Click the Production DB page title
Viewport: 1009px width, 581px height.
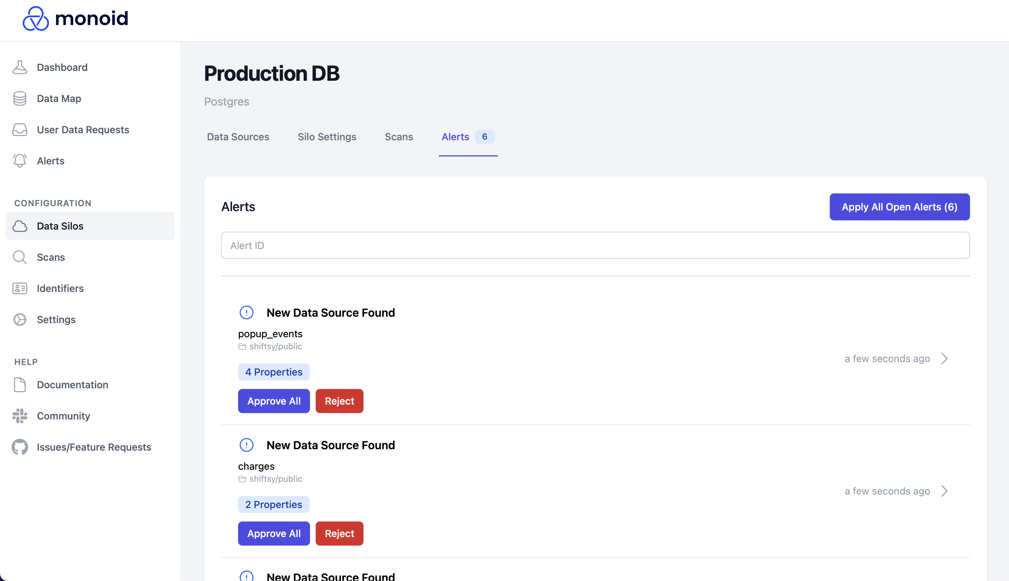tap(271, 73)
